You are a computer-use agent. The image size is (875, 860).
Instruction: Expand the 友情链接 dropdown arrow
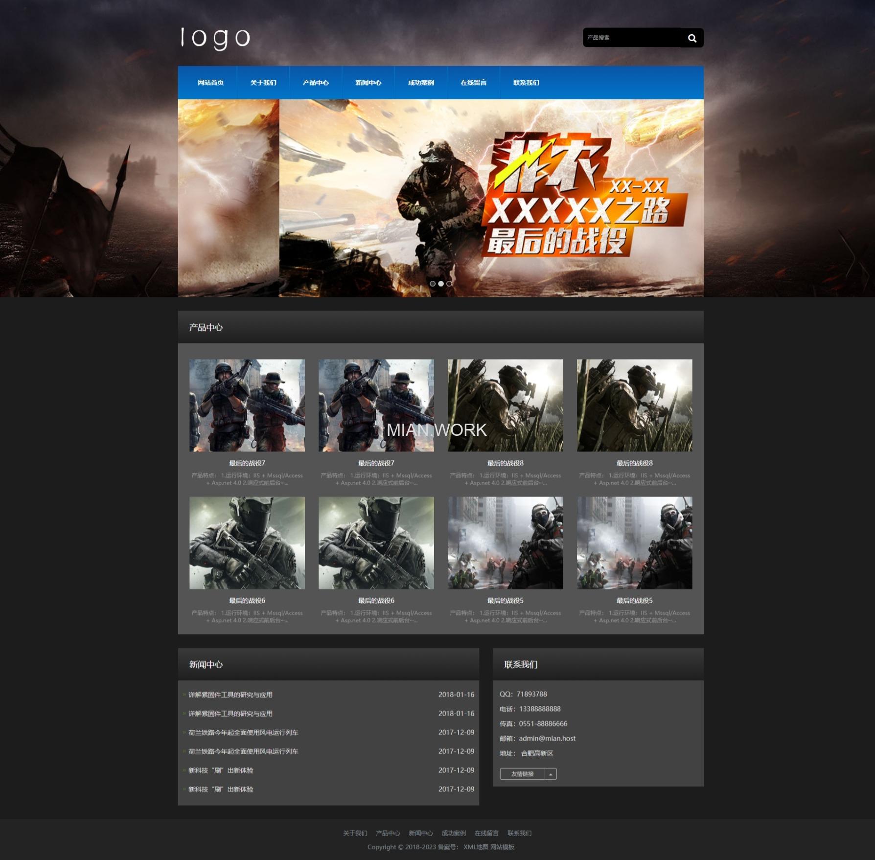point(551,774)
